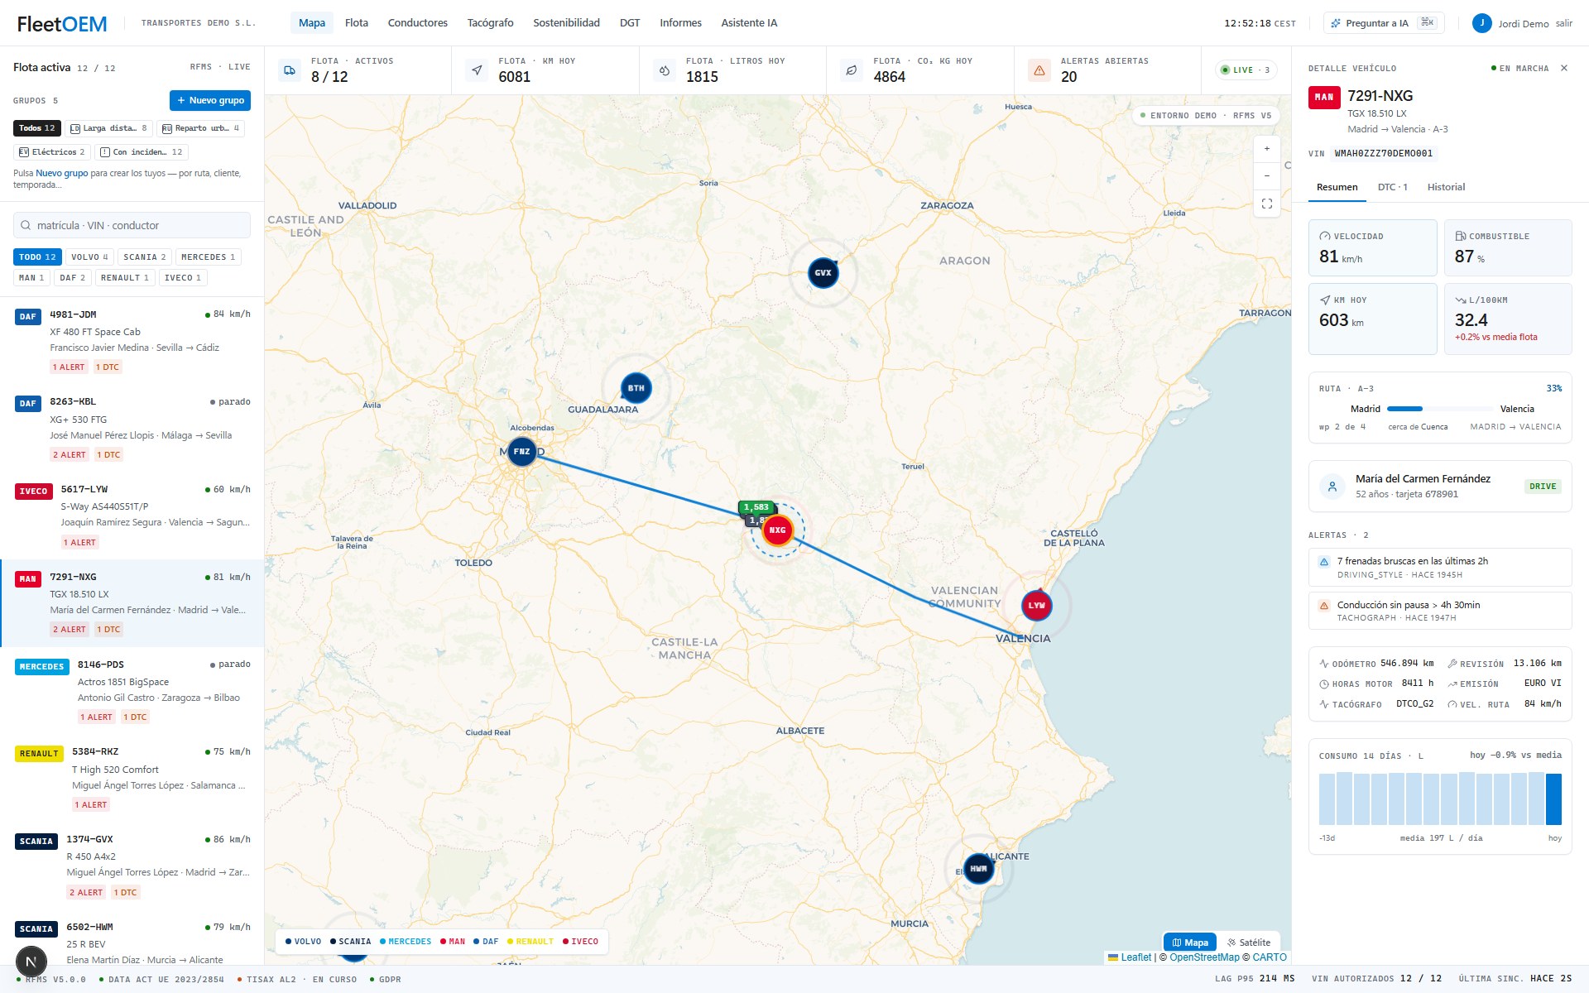
Task: Open the Asistente IA section
Action: click(749, 23)
